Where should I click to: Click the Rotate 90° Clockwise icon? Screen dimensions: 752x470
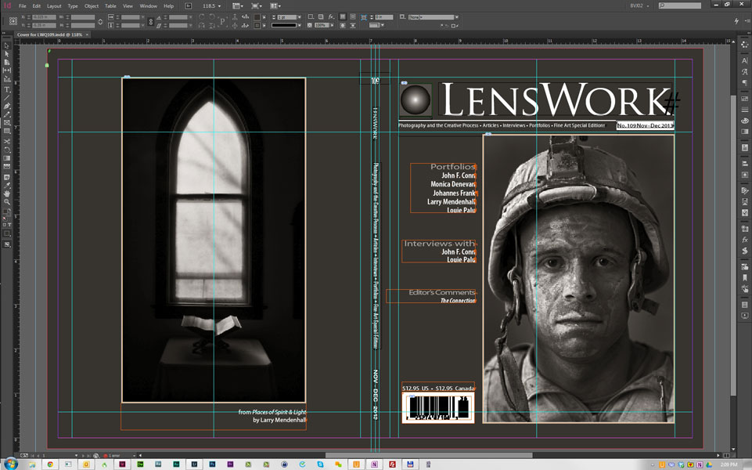tap(201, 16)
